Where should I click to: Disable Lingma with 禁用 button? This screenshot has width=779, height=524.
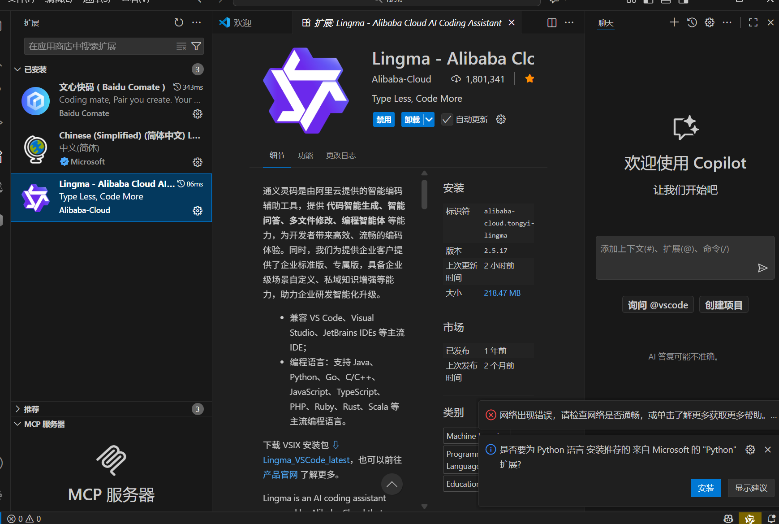384,120
